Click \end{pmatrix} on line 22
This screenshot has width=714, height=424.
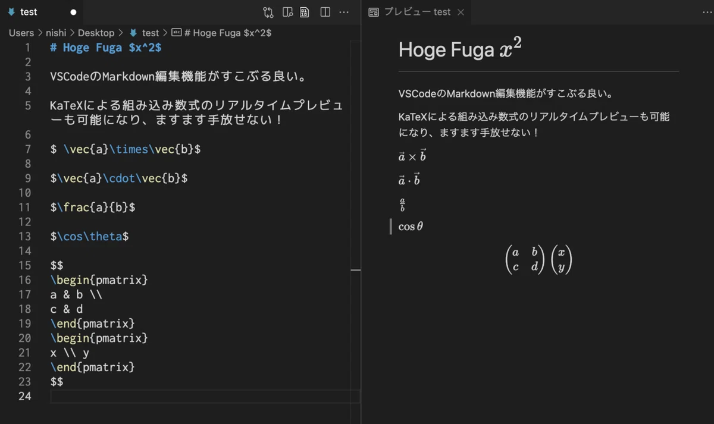(x=93, y=367)
